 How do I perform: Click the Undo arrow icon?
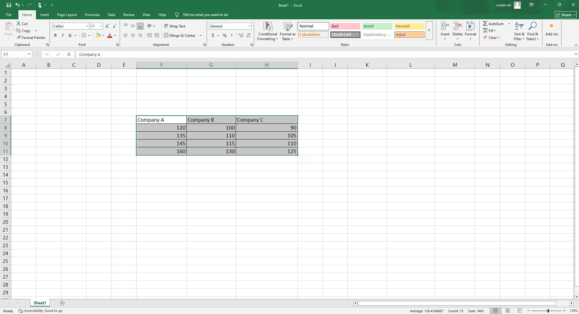coord(18,5)
